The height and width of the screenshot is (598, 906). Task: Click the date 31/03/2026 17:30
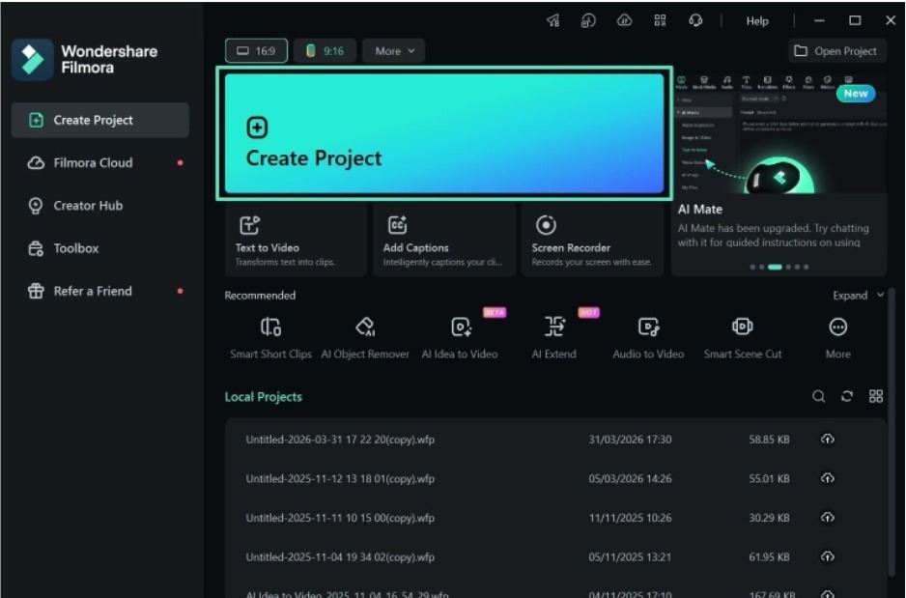(630, 440)
